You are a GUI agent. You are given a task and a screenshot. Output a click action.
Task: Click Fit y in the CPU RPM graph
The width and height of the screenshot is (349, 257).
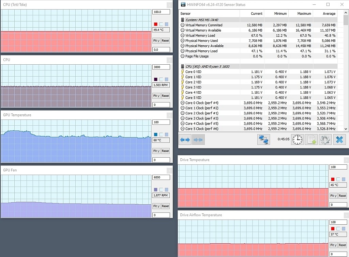(x=156, y=96)
